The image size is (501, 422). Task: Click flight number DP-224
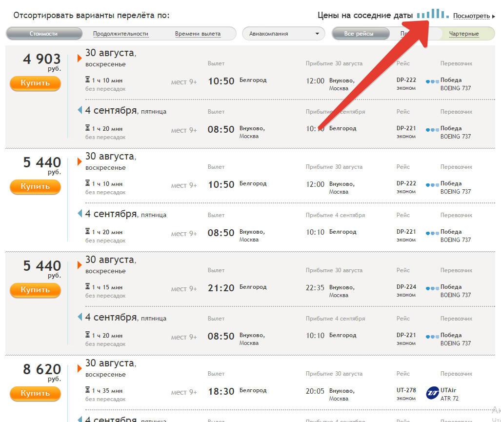coord(406,287)
